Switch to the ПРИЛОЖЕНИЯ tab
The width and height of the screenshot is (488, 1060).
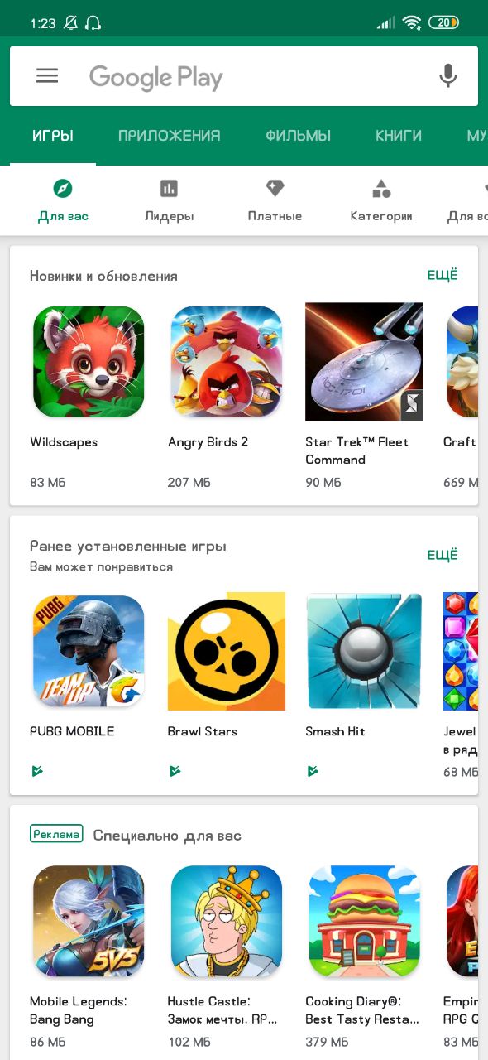(169, 136)
